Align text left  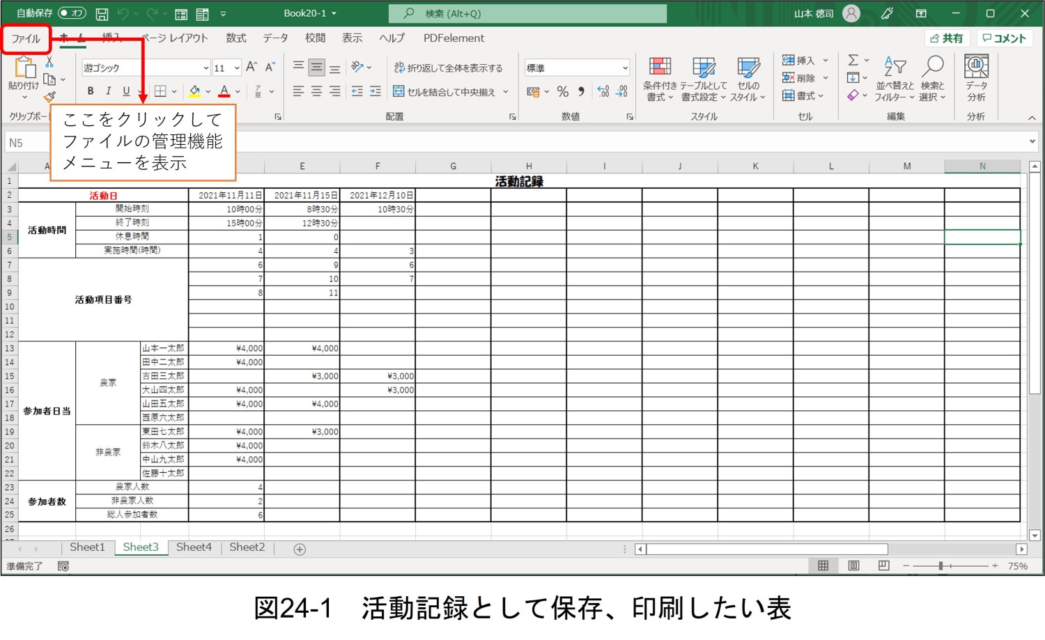298,91
